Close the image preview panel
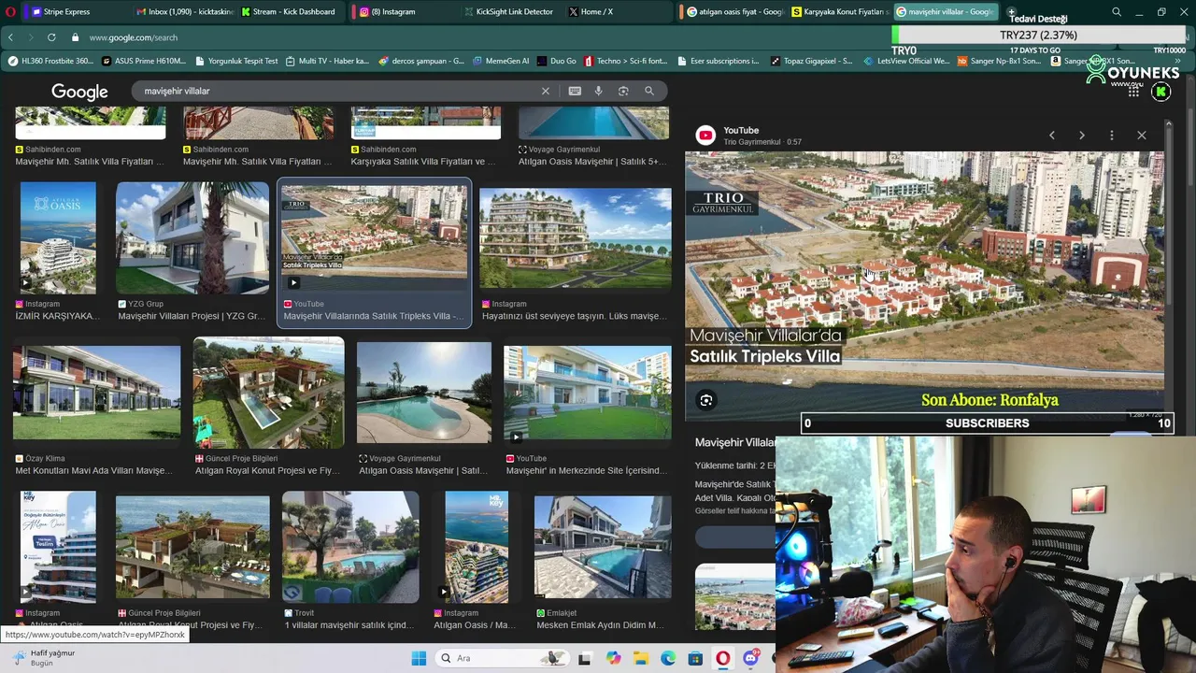Viewport: 1196px width, 673px height. 1142,136
